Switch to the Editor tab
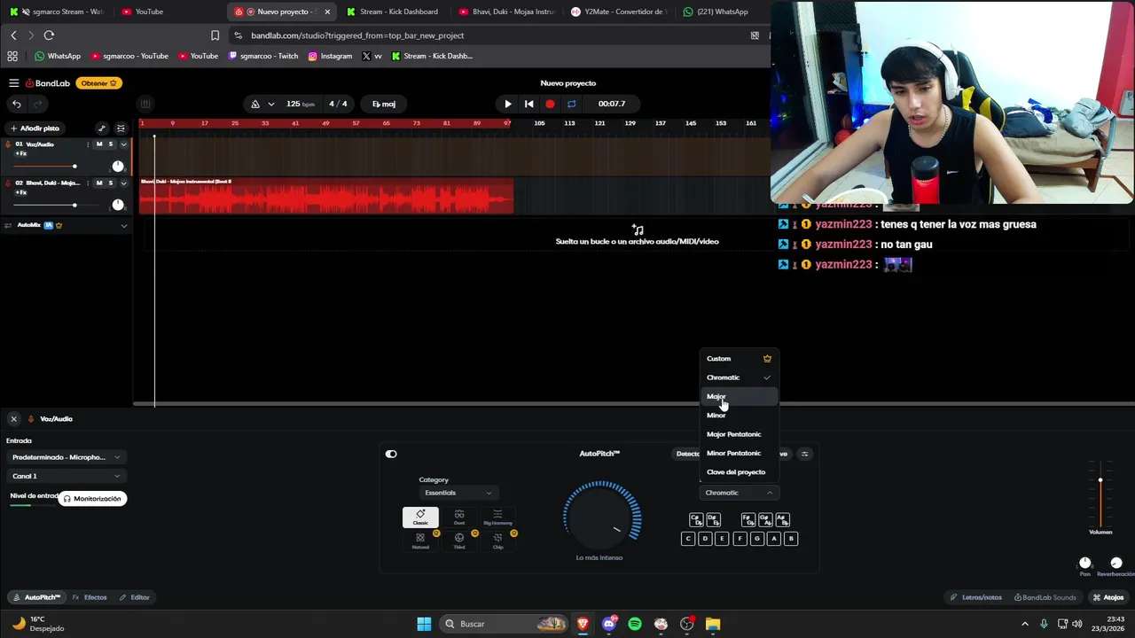This screenshot has height=638, width=1135. coord(135,597)
